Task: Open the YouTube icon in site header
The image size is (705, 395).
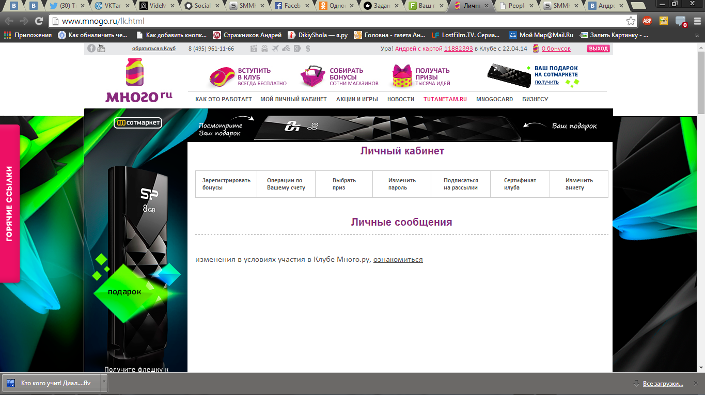Action: [101, 49]
